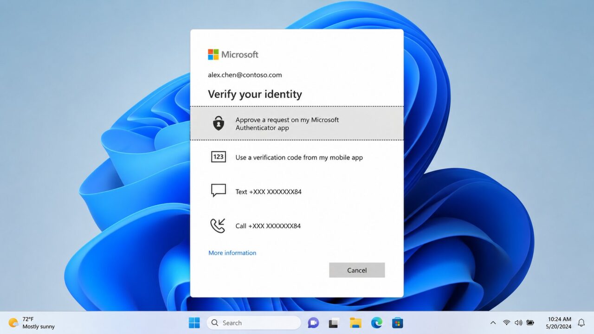Pick the Text +XXX XXXXXXX84 option
The height and width of the screenshot is (334, 594).
coord(297,192)
